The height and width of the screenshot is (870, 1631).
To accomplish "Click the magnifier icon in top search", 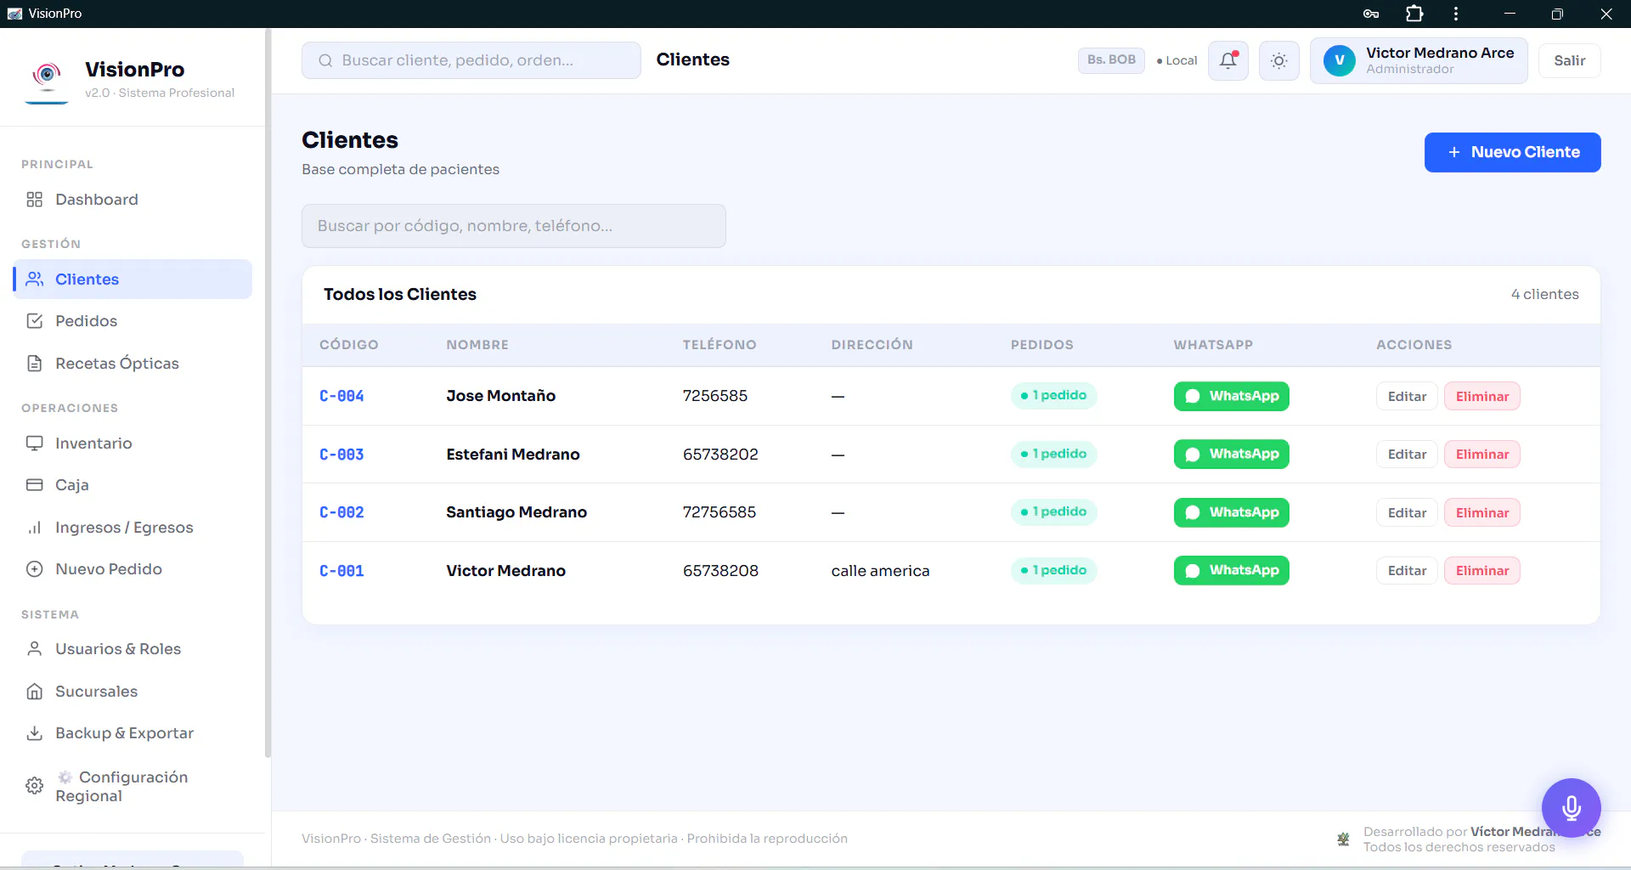I will coord(325,60).
